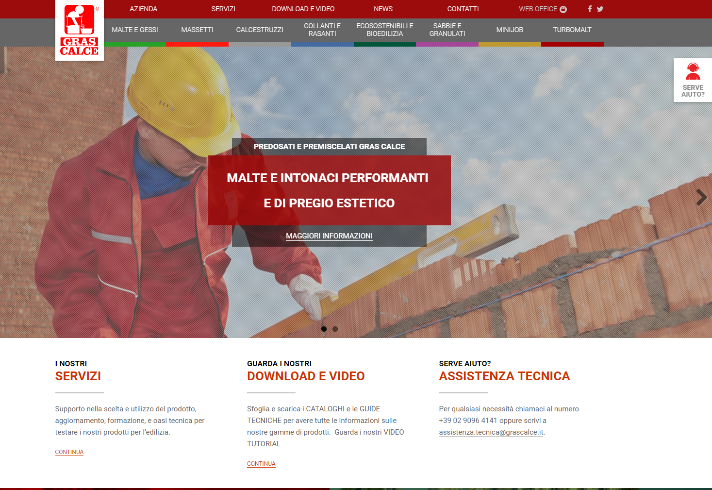Select the Collanti e Rasanti category
712x490 pixels.
pyautogui.click(x=322, y=30)
